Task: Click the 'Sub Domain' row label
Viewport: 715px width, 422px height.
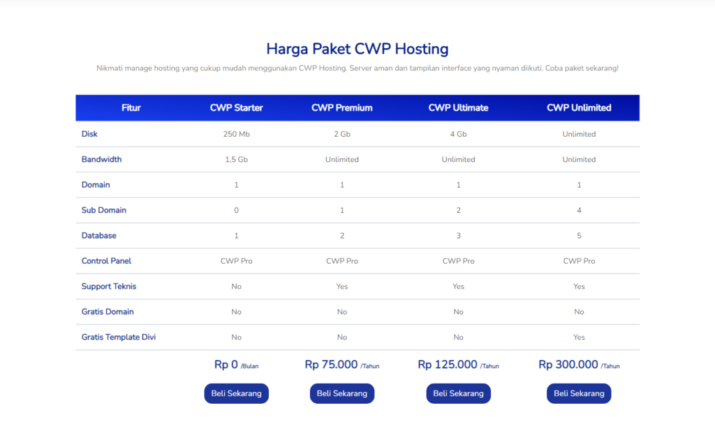Action: pyautogui.click(x=104, y=210)
